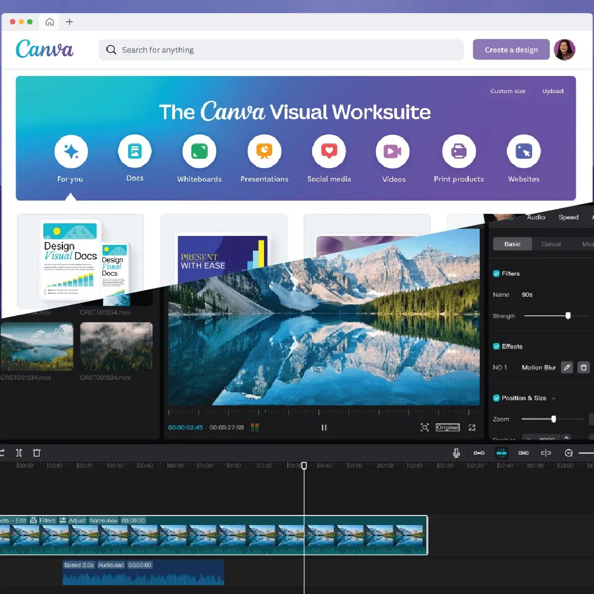Switch to the Cutout tab
This screenshot has height=594, width=594.
[x=551, y=244]
